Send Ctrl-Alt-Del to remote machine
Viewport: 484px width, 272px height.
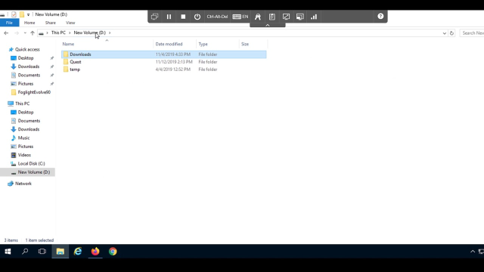pos(217,17)
